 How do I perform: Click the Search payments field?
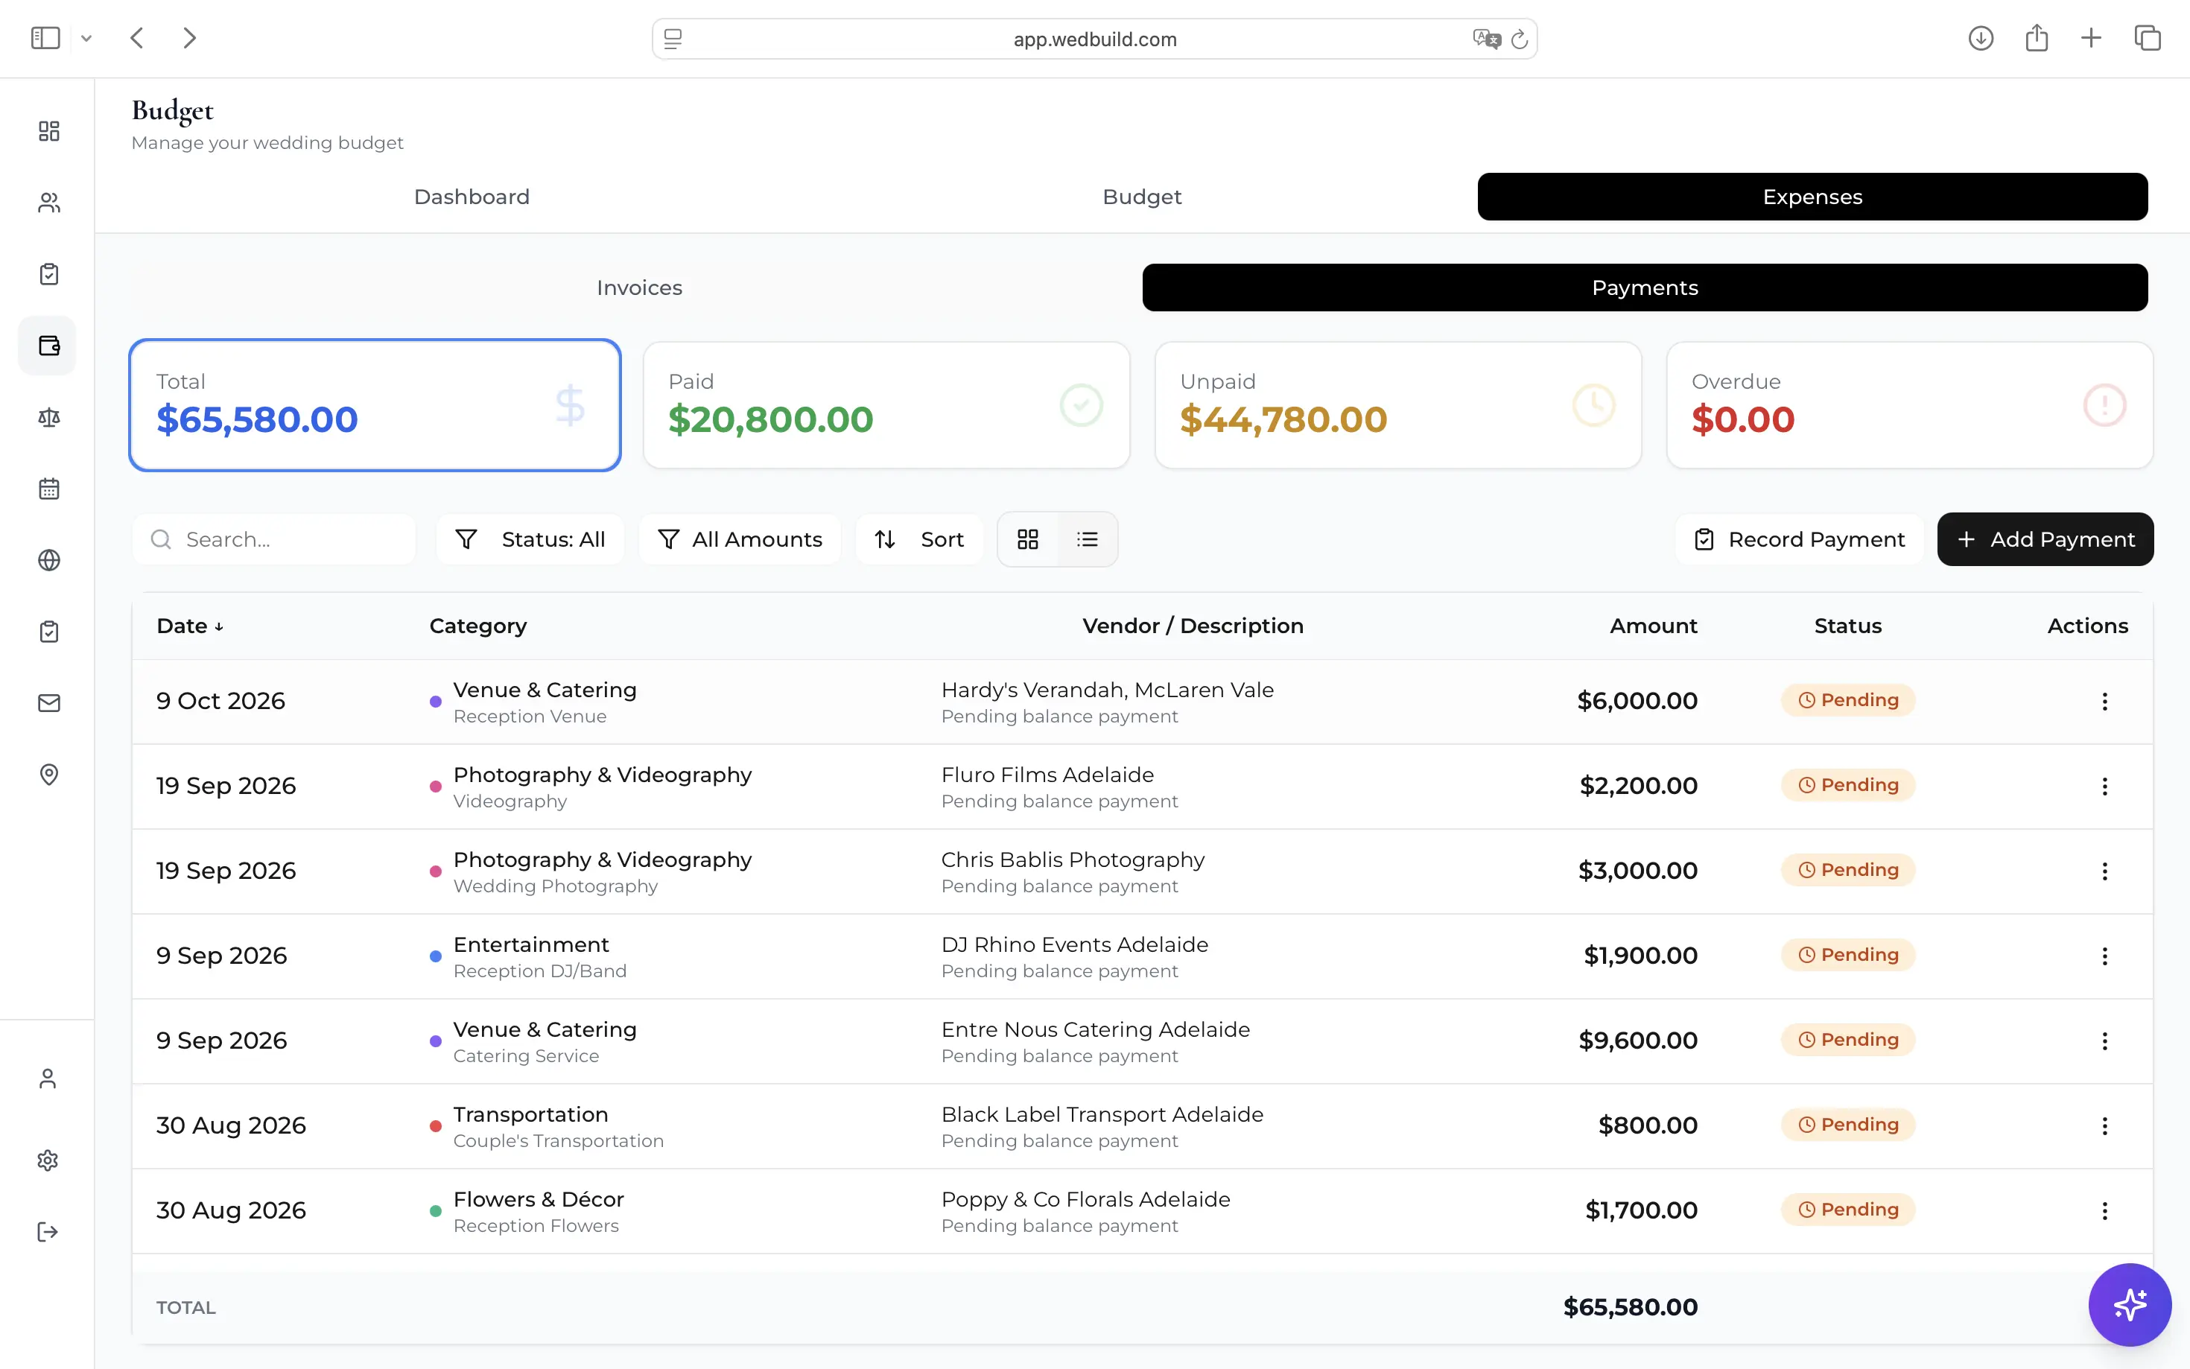(x=274, y=540)
